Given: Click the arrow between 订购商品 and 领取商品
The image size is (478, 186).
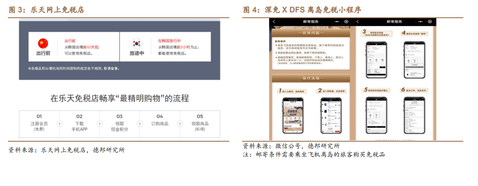Looking at the screenshot, I should click(x=180, y=124).
